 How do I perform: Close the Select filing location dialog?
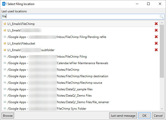click(160, 4)
